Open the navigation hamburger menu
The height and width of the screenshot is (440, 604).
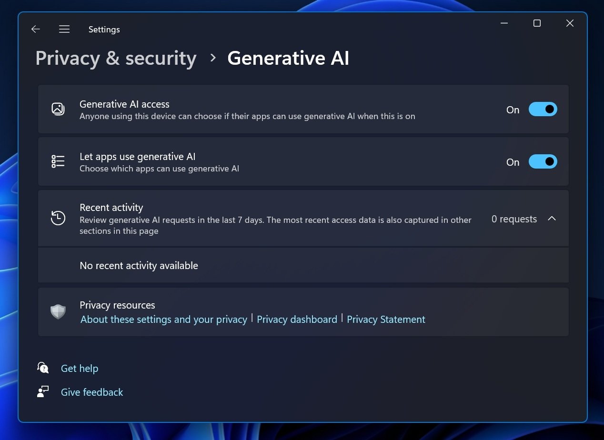[64, 29]
